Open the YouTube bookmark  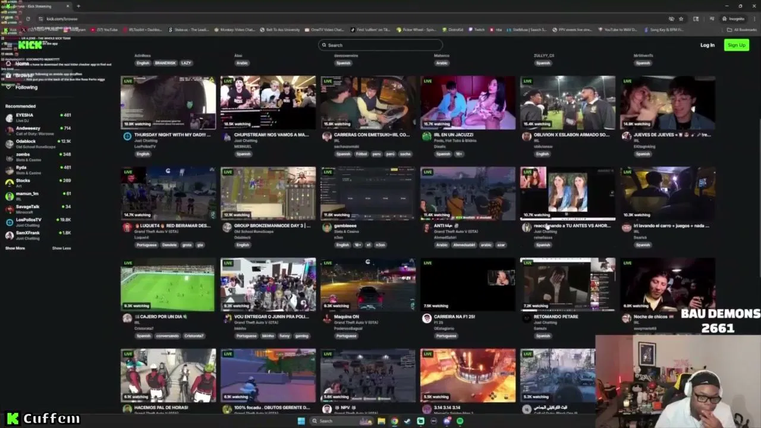(x=105, y=30)
